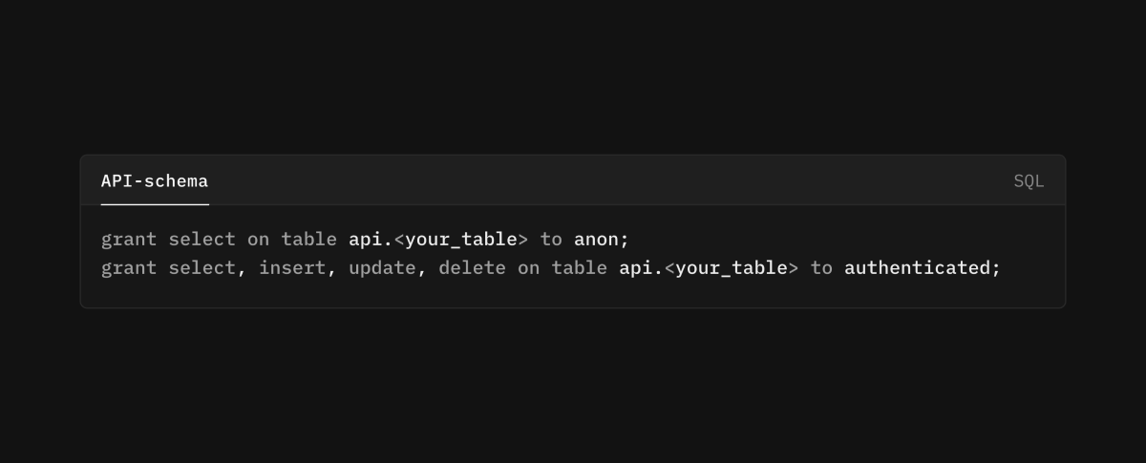This screenshot has height=463, width=1146.
Task: Click the 'authenticated;' role text
Action: pyautogui.click(x=923, y=268)
